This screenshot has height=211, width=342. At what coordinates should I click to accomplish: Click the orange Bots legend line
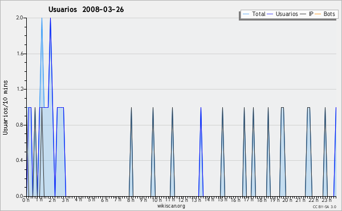[x=318, y=14]
